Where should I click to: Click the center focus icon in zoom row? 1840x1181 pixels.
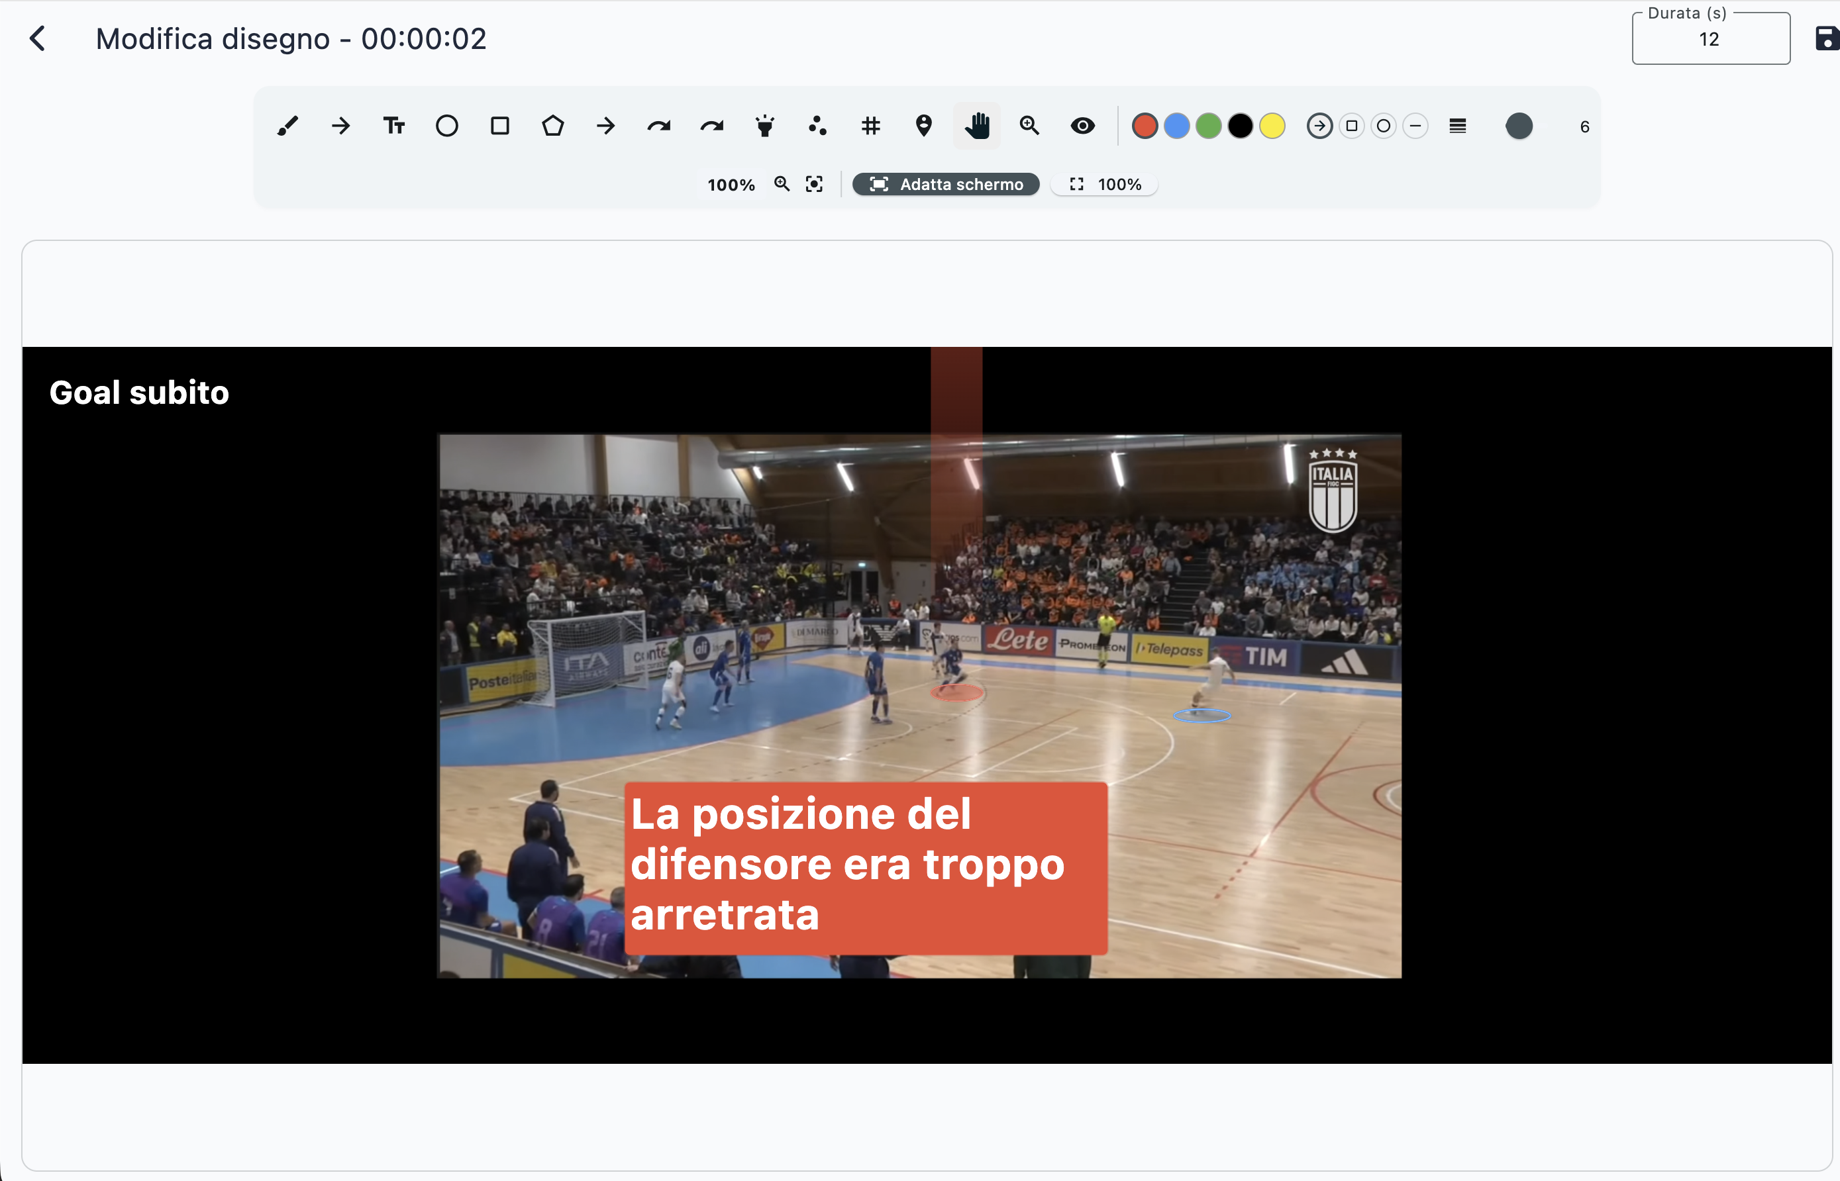[814, 184]
